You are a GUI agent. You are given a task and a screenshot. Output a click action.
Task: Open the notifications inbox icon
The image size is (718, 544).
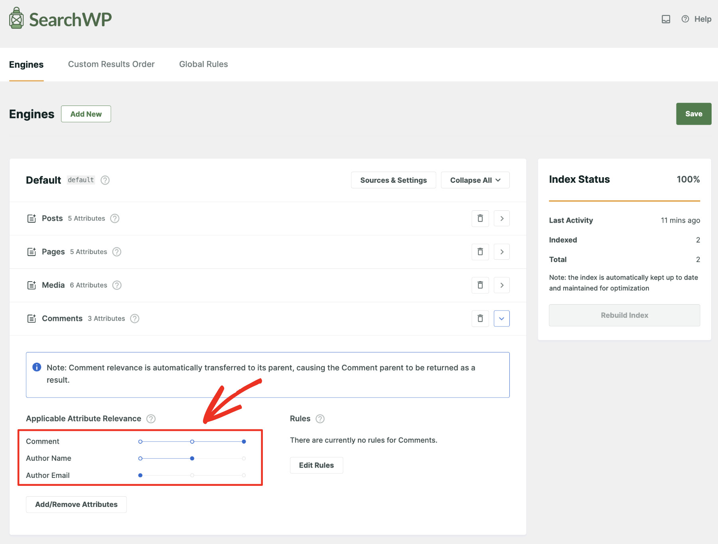[x=665, y=19]
